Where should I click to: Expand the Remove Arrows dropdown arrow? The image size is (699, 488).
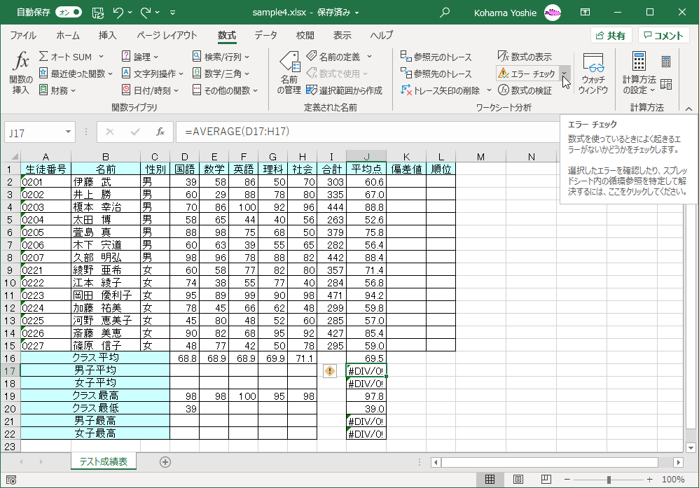tap(489, 90)
